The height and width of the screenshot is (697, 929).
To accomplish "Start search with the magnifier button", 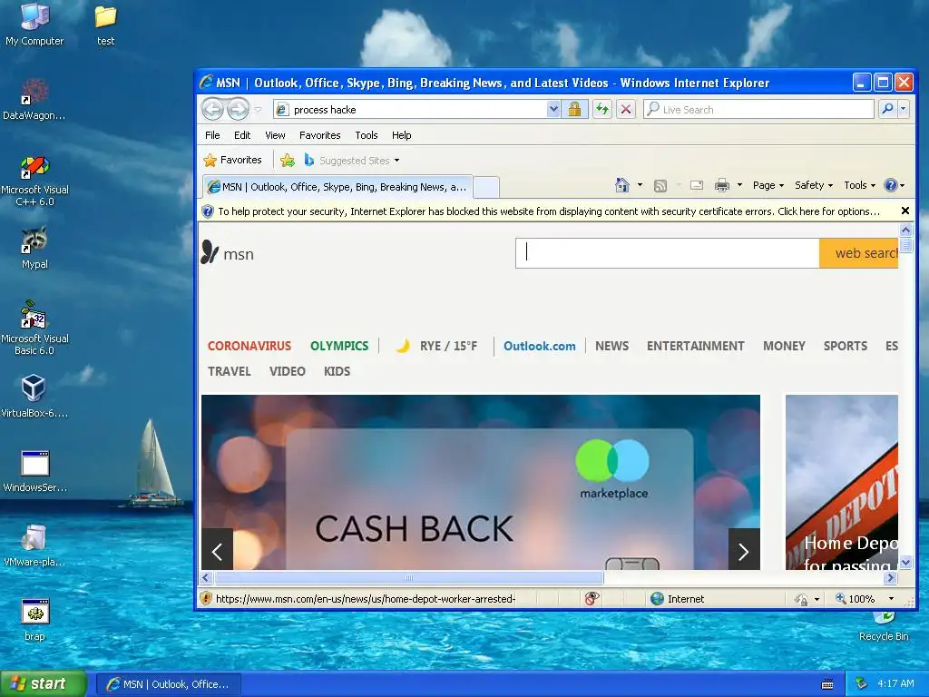I will tap(887, 109).
